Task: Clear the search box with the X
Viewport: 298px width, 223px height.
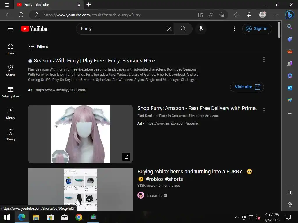Action: (x=169, y=29)
